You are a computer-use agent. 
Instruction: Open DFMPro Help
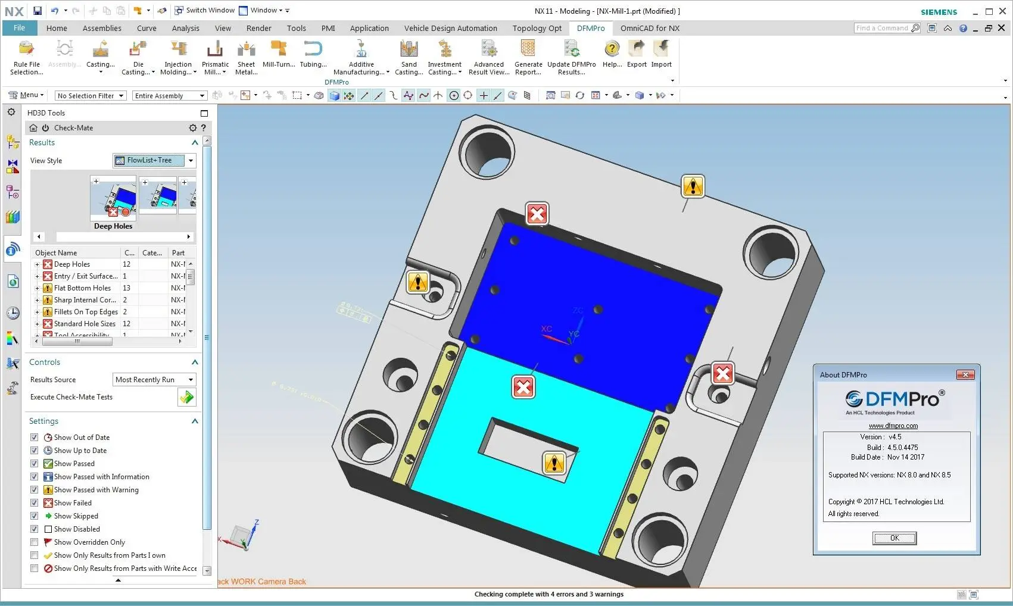[612, 54]
